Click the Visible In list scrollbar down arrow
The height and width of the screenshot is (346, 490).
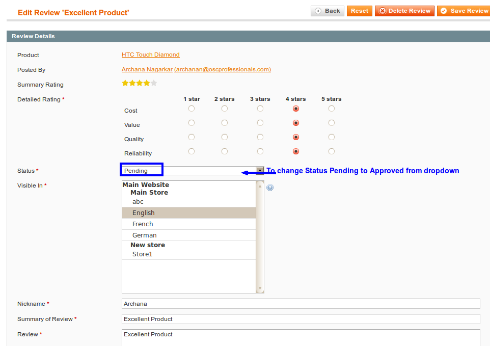pyautogui.click(x=260, y=289)
